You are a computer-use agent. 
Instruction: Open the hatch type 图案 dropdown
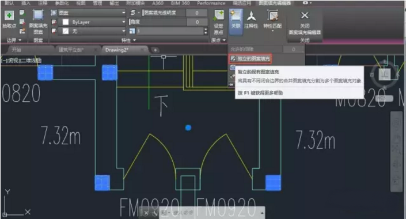point(92,13)
